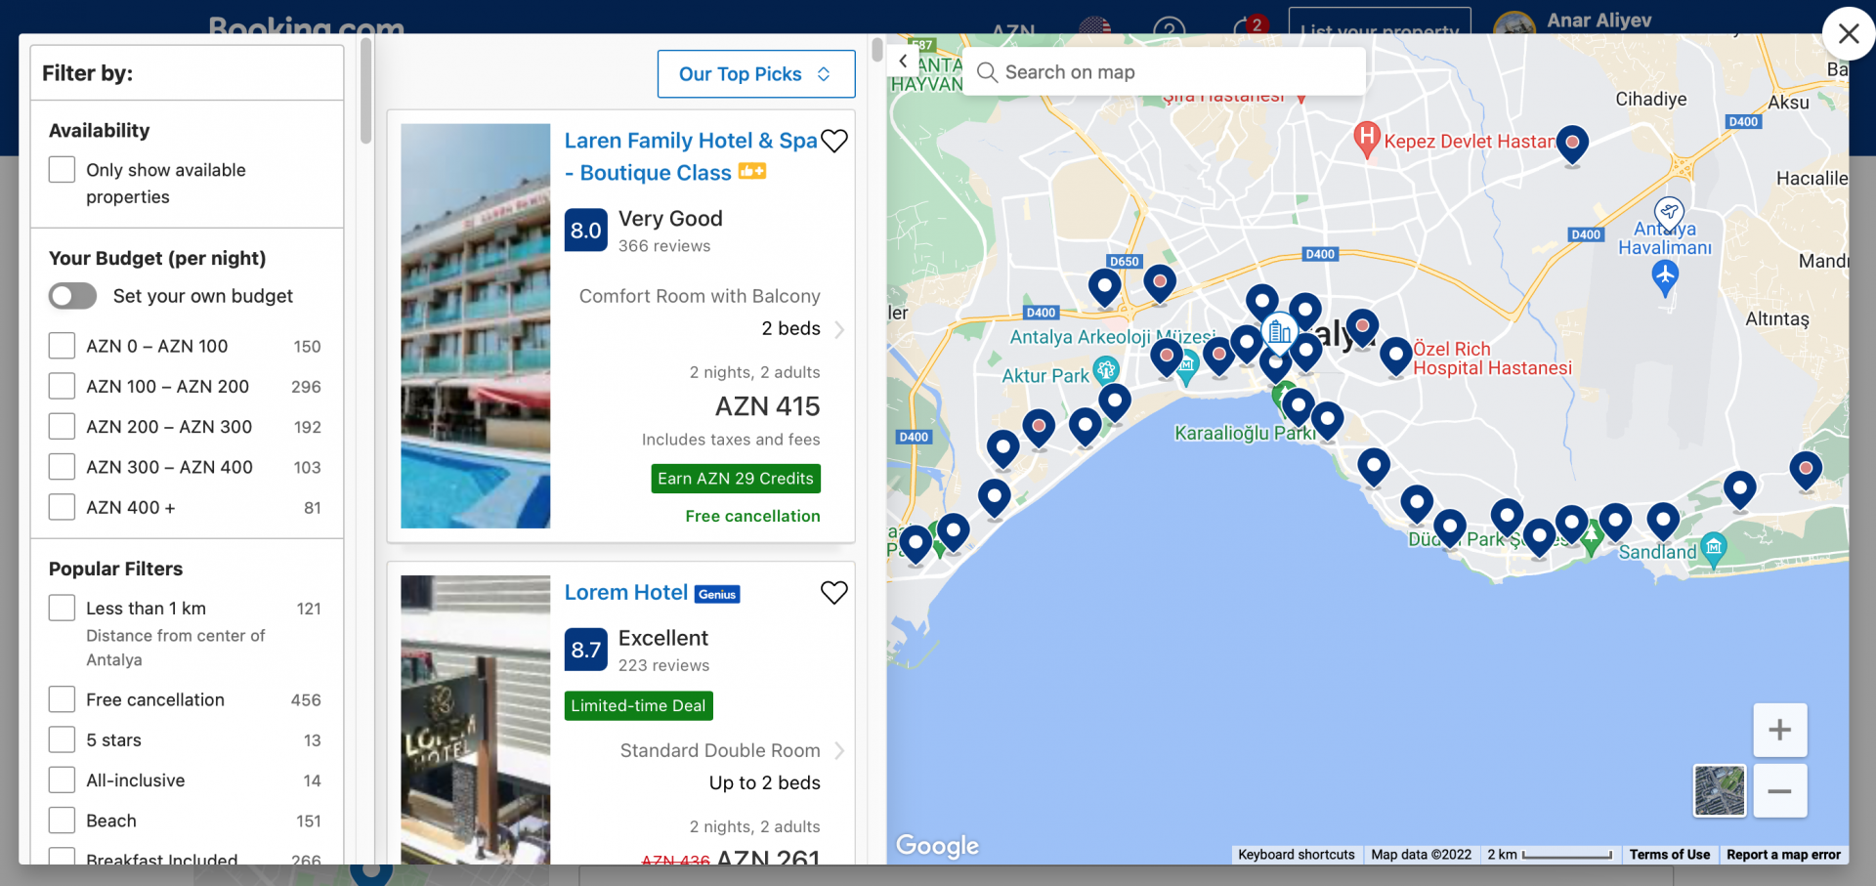The height and width of the screenshot is (886, 1876).
Task: Click the 8.7 review score badge
Action: click(586, 650)
